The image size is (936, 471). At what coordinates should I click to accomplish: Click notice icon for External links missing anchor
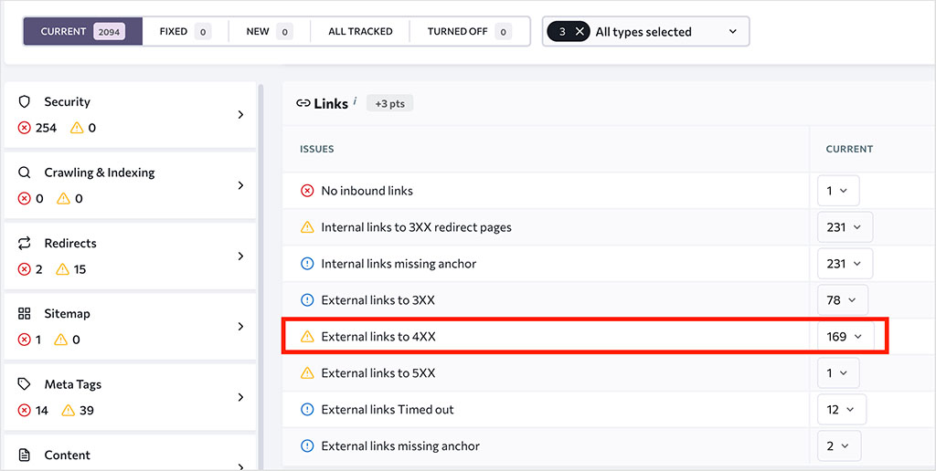[x=307, y=446]
